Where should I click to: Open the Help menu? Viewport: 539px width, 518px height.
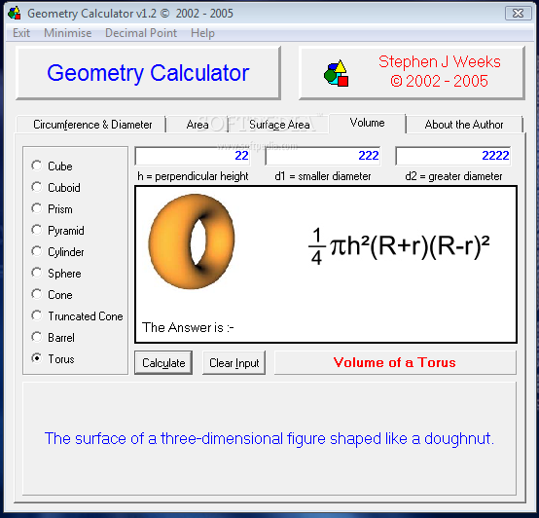pos(202,33)
